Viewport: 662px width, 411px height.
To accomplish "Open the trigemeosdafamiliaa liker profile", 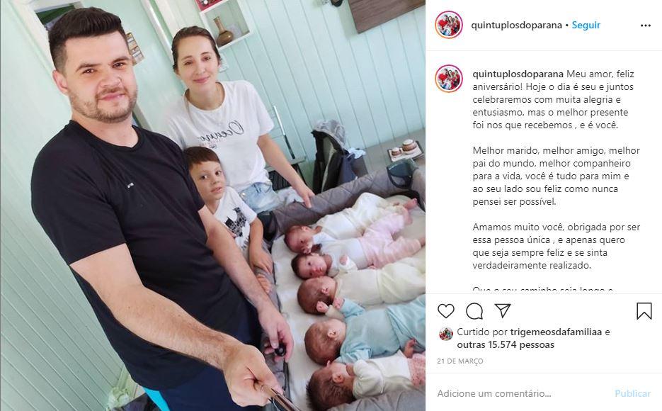I will (x=556, y=332).
